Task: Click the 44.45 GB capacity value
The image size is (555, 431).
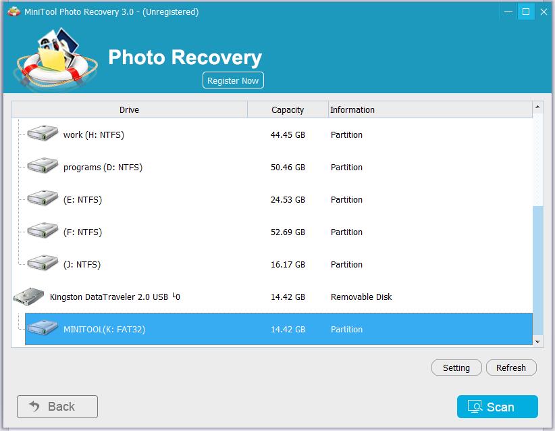Action: point(288,134)
